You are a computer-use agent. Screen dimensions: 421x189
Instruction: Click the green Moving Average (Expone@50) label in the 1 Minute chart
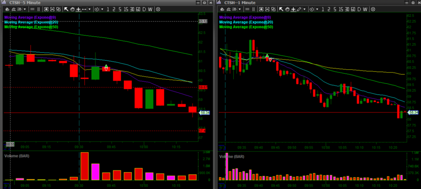(x=246, y=27)
